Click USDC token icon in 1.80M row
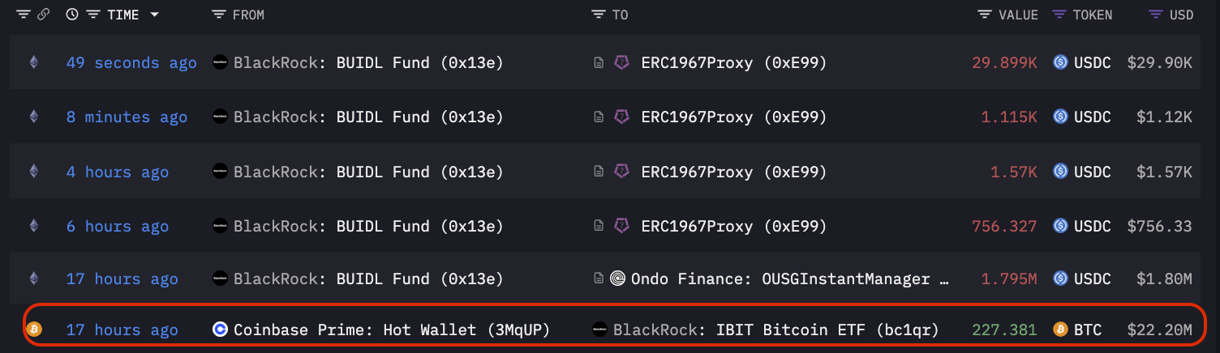 tap(1060, 279)
